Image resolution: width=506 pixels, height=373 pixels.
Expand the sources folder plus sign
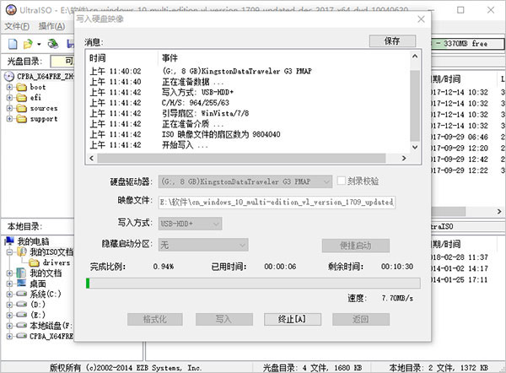(9, 108)
